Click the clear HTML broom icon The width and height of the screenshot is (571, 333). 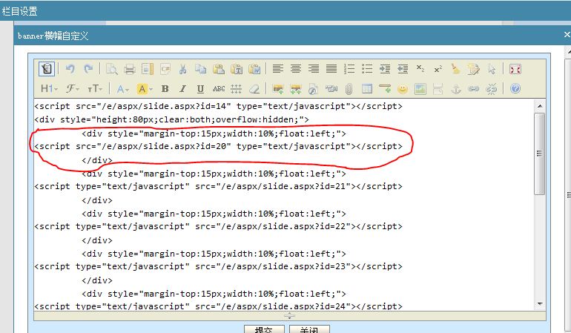(x=456, y=69)
